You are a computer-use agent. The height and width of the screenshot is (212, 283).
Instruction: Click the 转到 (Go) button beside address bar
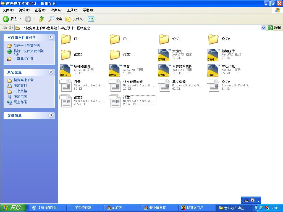coord(270,28)
